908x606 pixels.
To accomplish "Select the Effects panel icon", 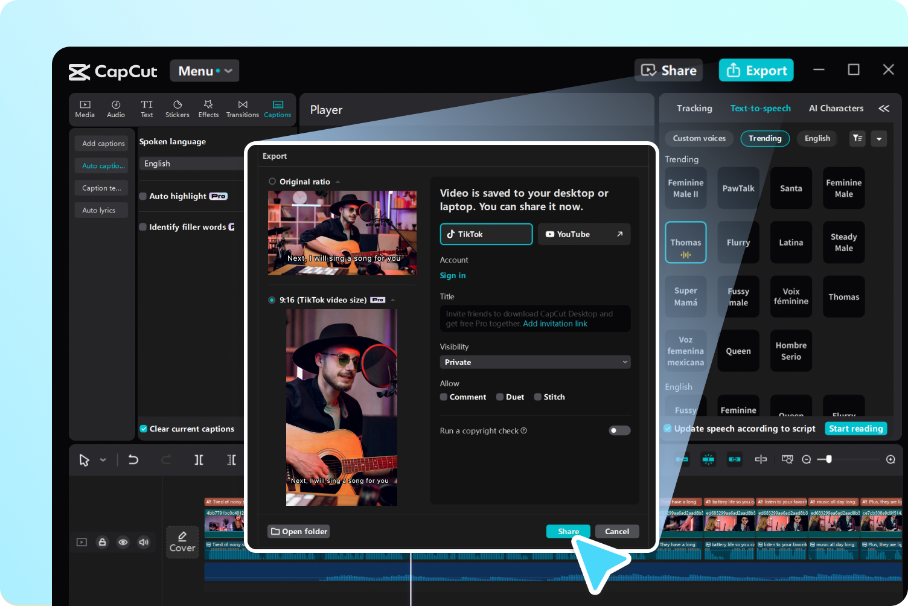I will (x=208, y=109).
